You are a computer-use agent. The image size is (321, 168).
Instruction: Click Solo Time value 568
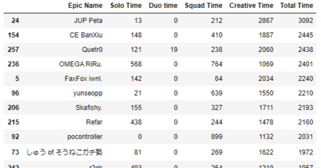[x=136, y=64]
